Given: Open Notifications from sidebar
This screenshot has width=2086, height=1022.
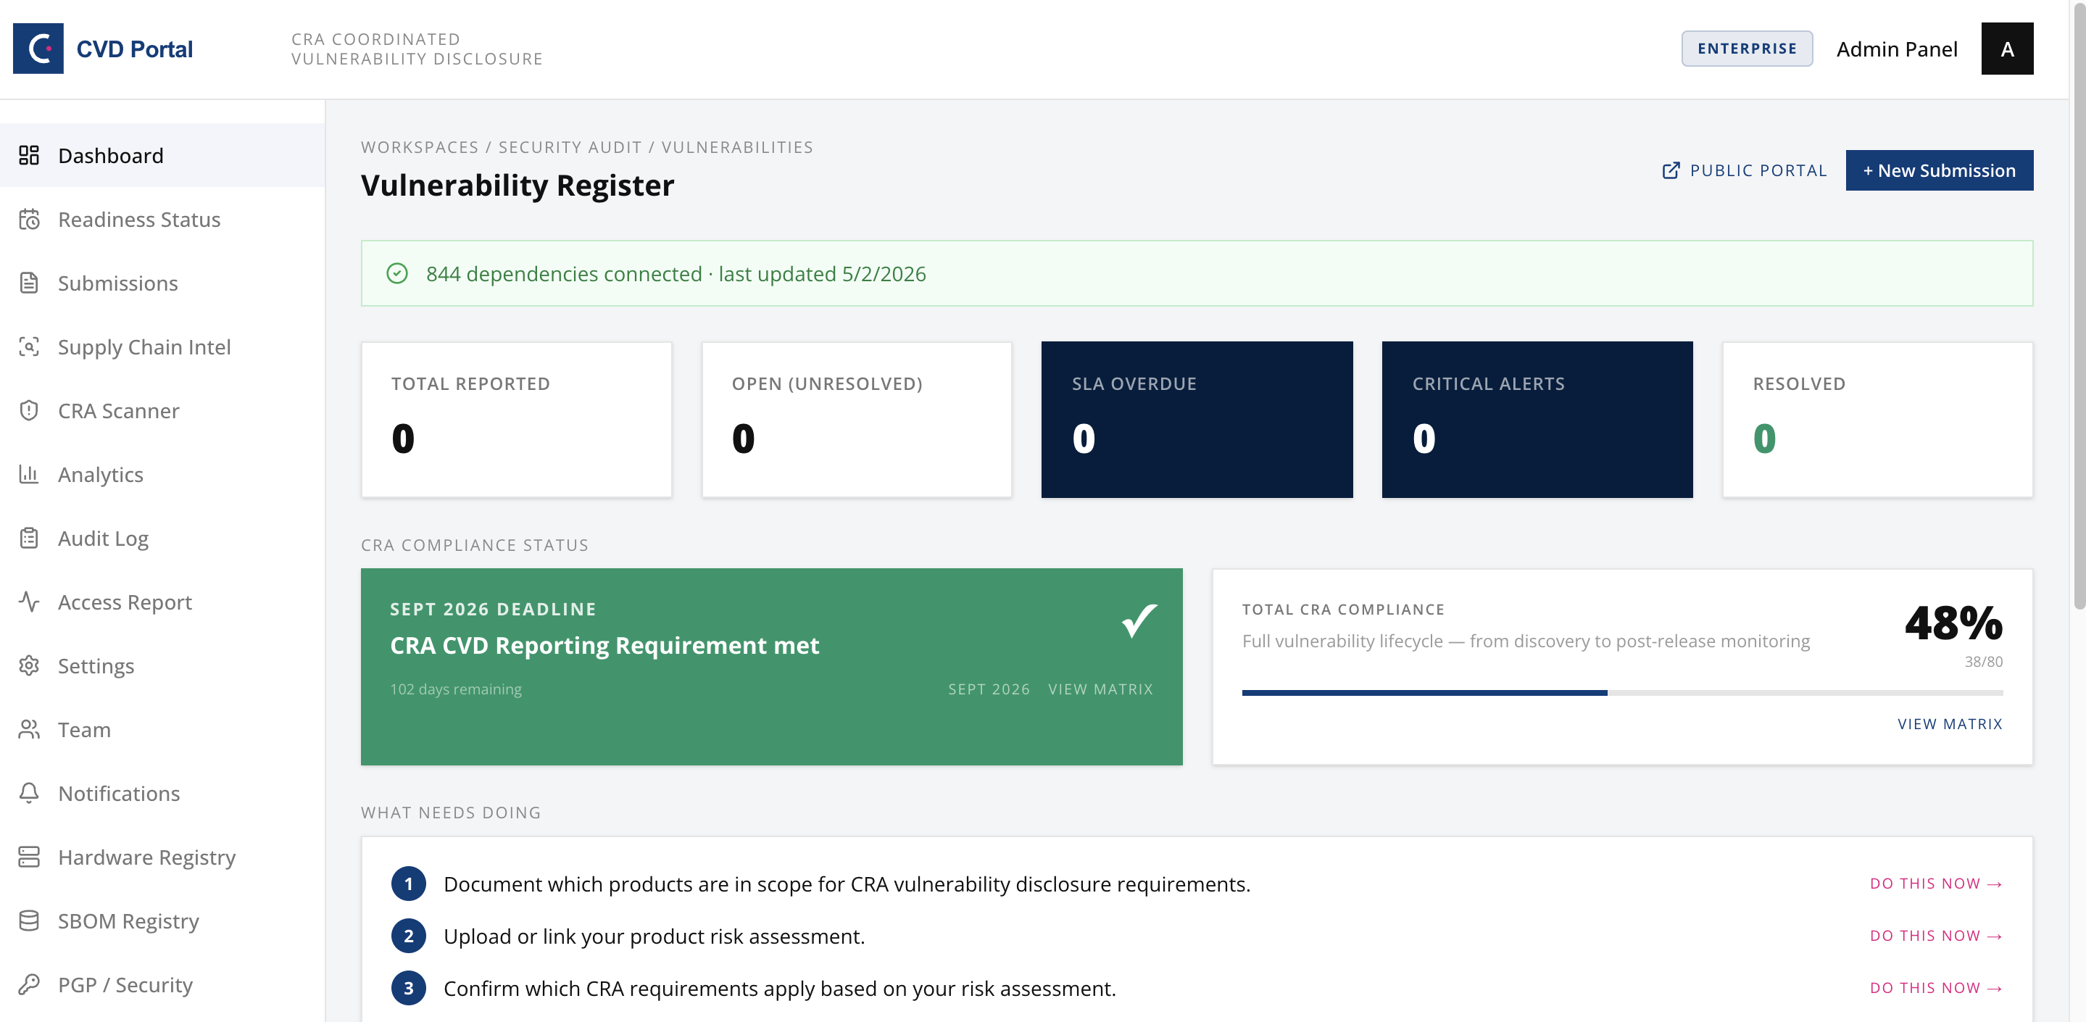Looking at the screenshot, I should (162, 793).
